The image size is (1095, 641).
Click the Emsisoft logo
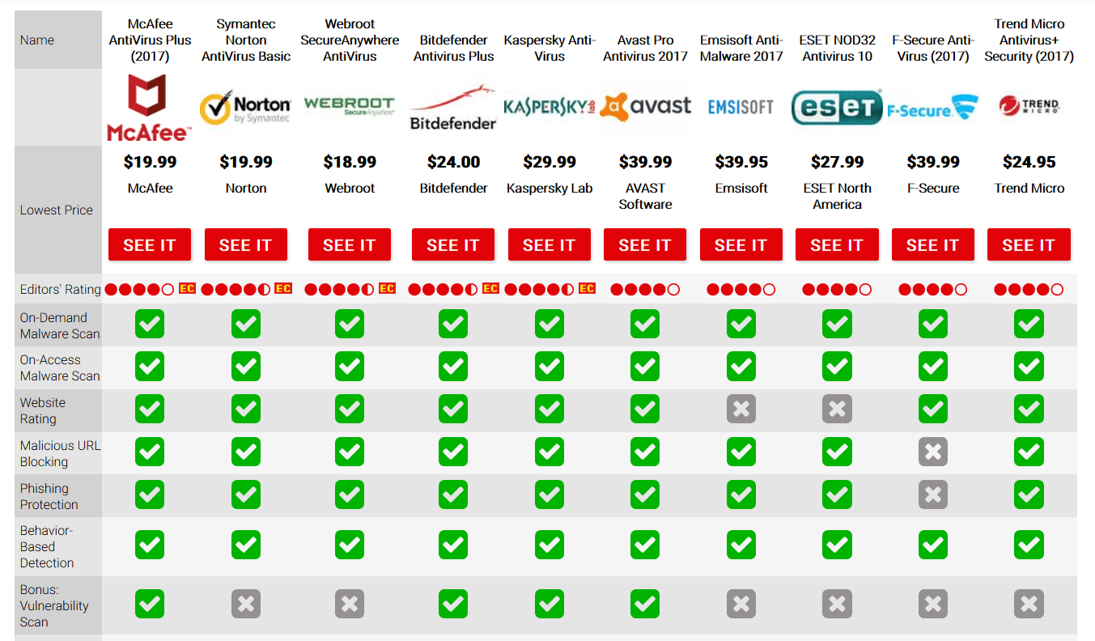point(741,107)
